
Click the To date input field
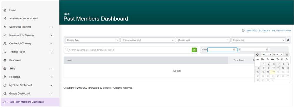[x=255, y=50]
